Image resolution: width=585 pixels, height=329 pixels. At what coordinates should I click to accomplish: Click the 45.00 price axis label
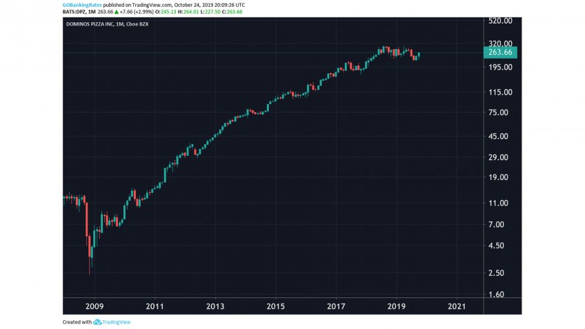(x=499, y=137)
